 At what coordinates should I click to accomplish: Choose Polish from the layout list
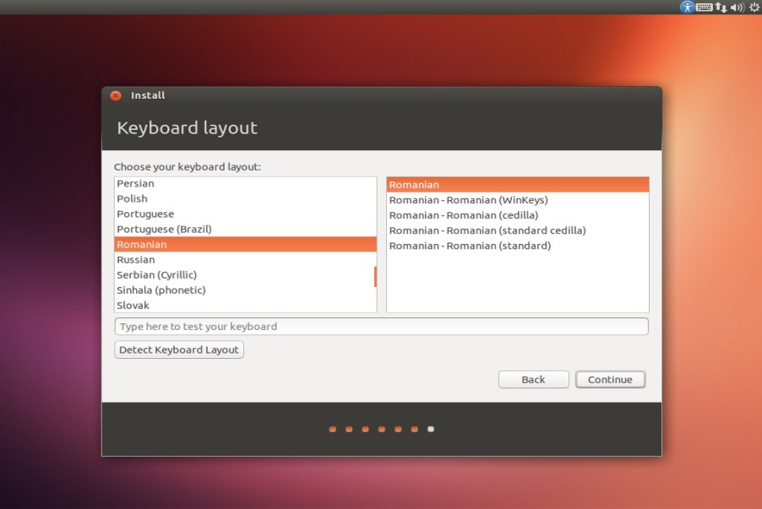[x=132, y=198]
